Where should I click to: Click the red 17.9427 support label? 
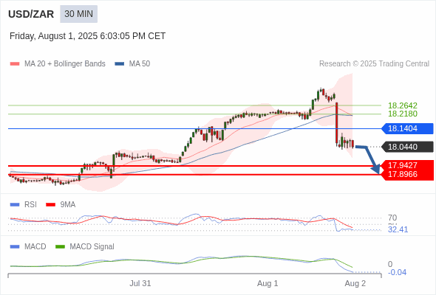tap(403, 165)
